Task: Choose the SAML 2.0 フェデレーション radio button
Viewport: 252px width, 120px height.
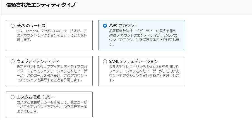Action: (x=105, y=61)
